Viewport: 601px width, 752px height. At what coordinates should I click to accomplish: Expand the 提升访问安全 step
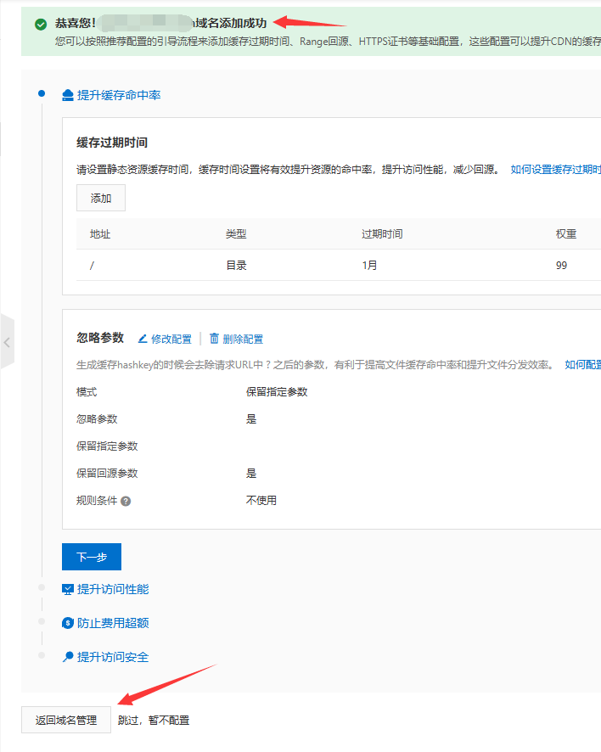(113, 657)
